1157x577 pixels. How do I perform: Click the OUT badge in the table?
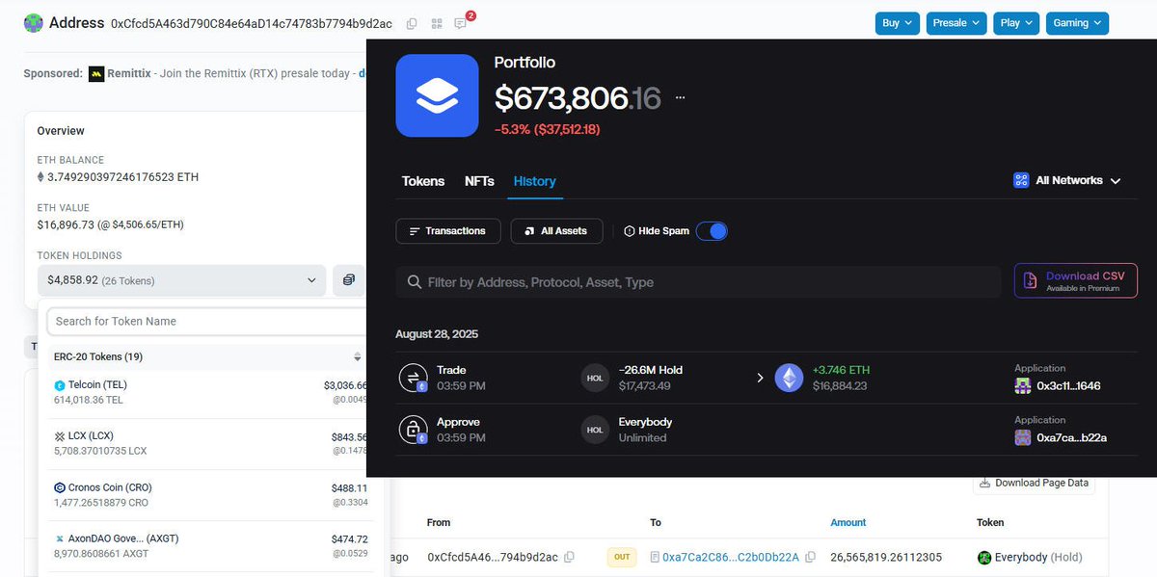coord(622,557)
